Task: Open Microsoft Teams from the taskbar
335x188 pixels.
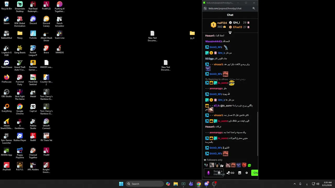Action: (191, 184)
